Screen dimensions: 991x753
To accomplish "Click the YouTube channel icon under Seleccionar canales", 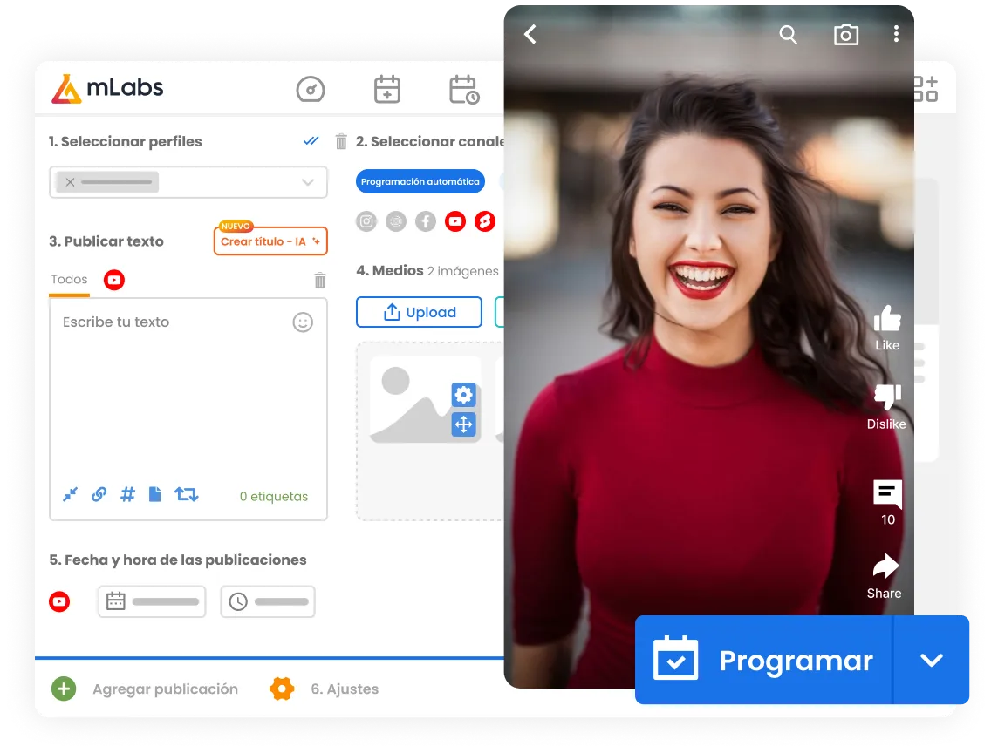I will (454, 221).
